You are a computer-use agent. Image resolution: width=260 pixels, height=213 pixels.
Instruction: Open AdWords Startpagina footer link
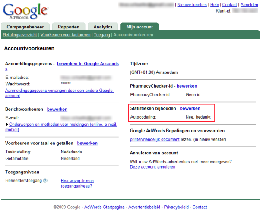coord(104,207)
